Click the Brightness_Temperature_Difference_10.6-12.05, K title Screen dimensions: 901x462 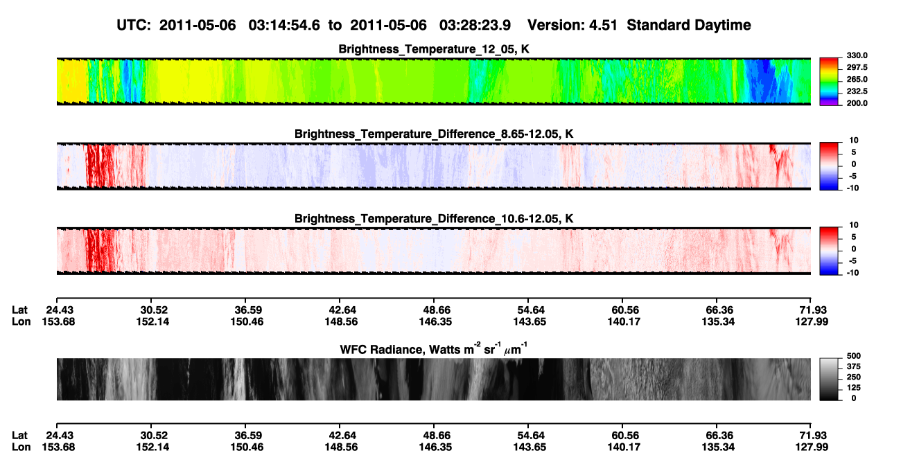434,219
